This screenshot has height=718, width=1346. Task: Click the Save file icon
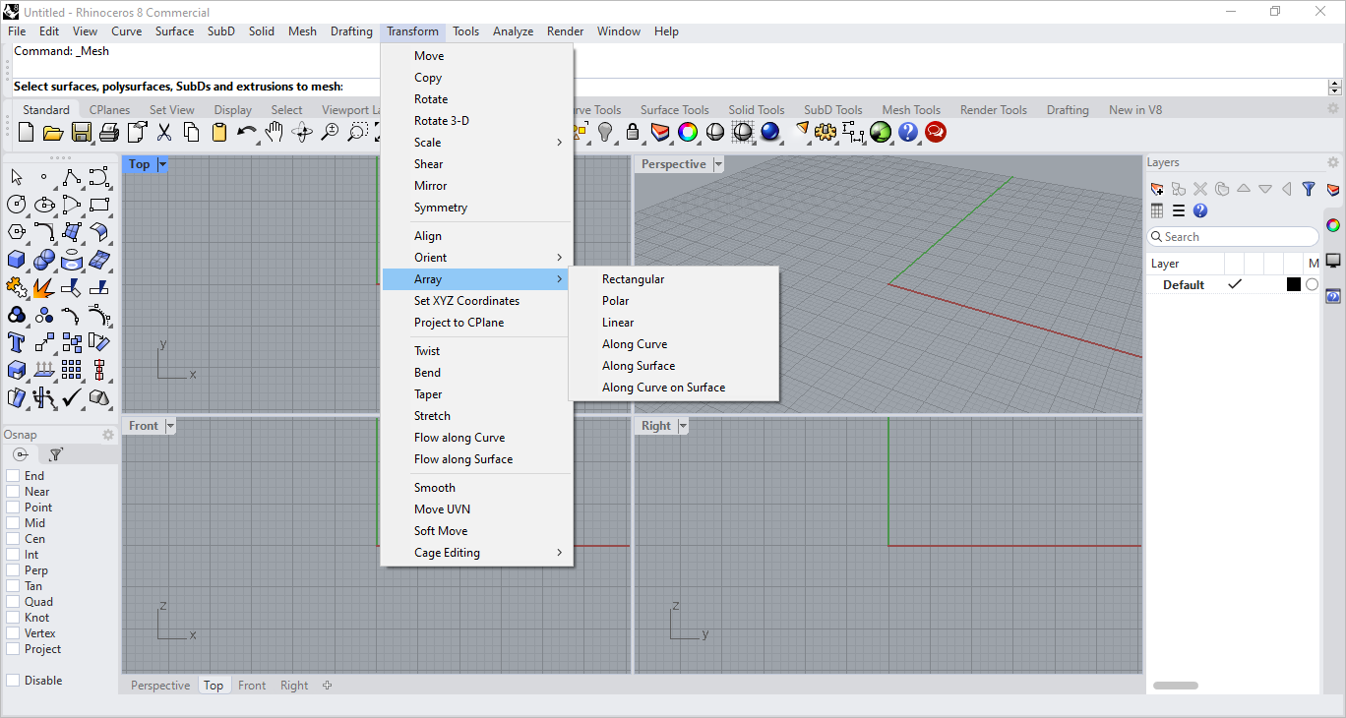(x=82, y=132)
